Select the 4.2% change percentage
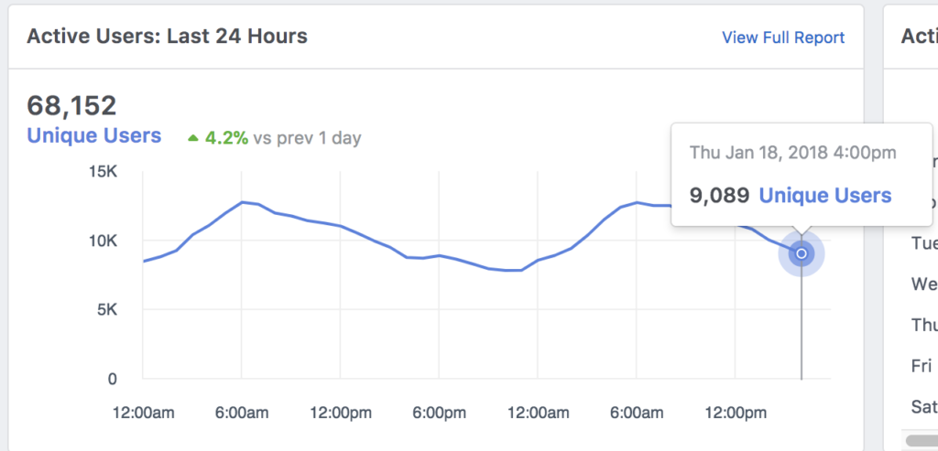 (226, 138)
